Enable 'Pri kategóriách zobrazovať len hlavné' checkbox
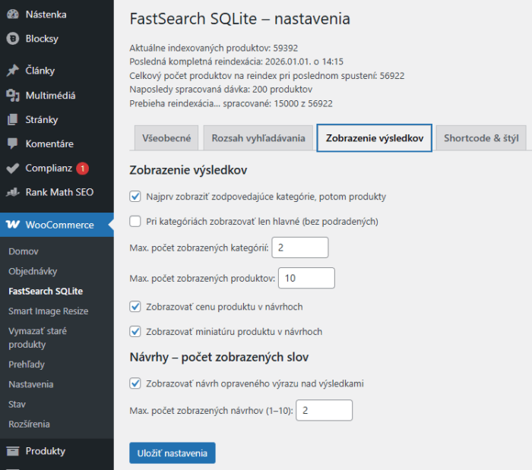The image size is (532, 470). (135, 221)
